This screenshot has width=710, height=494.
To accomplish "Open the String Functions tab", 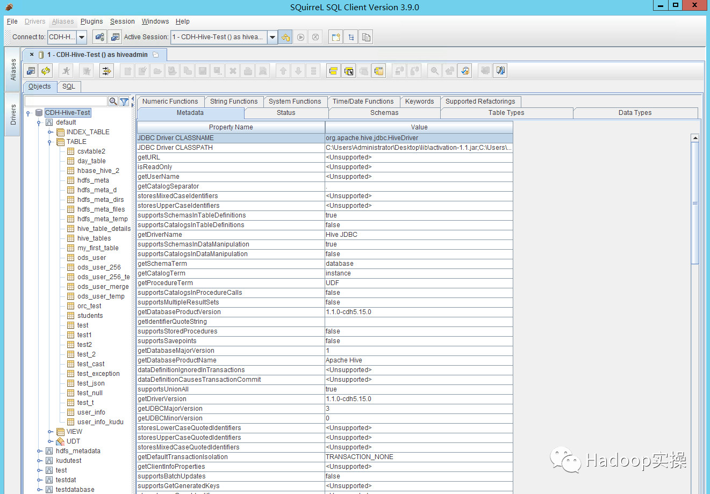I will tap(234, 101).
